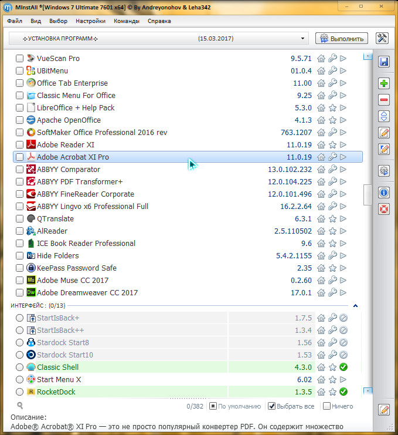Click the red minus remove icon
The image size is (398, 435).
pos(384,100)
